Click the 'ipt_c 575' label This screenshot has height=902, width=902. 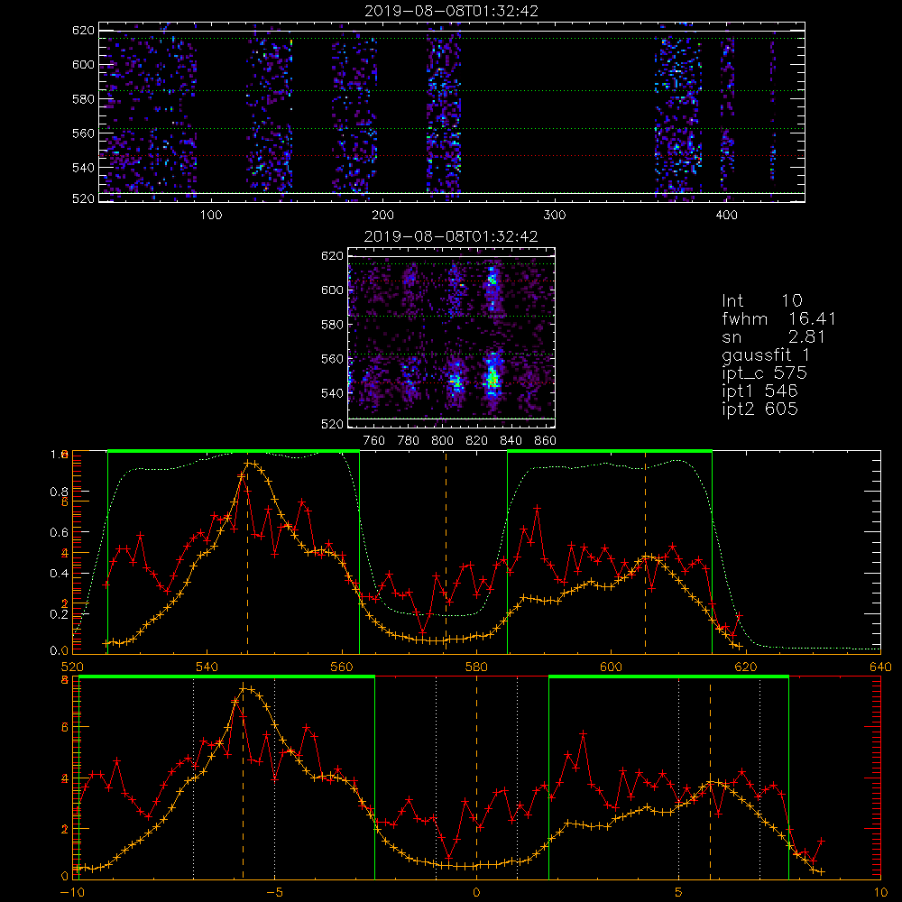(765, 373)
